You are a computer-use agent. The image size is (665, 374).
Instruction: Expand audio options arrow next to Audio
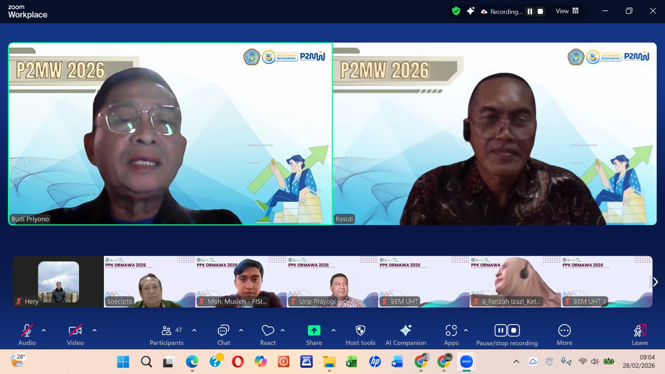(44, 331)
